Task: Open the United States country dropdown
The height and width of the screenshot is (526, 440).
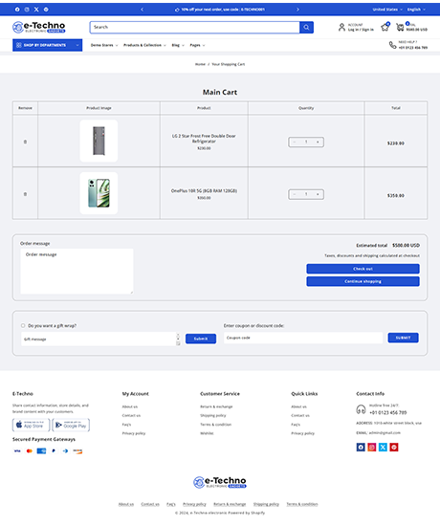Action: [387, 10]
